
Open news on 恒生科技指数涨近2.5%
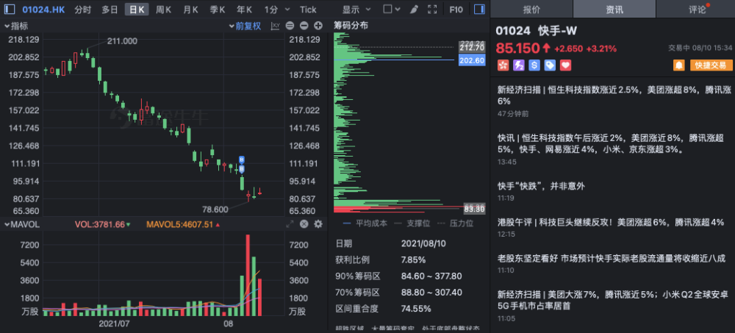pos(614,96)
